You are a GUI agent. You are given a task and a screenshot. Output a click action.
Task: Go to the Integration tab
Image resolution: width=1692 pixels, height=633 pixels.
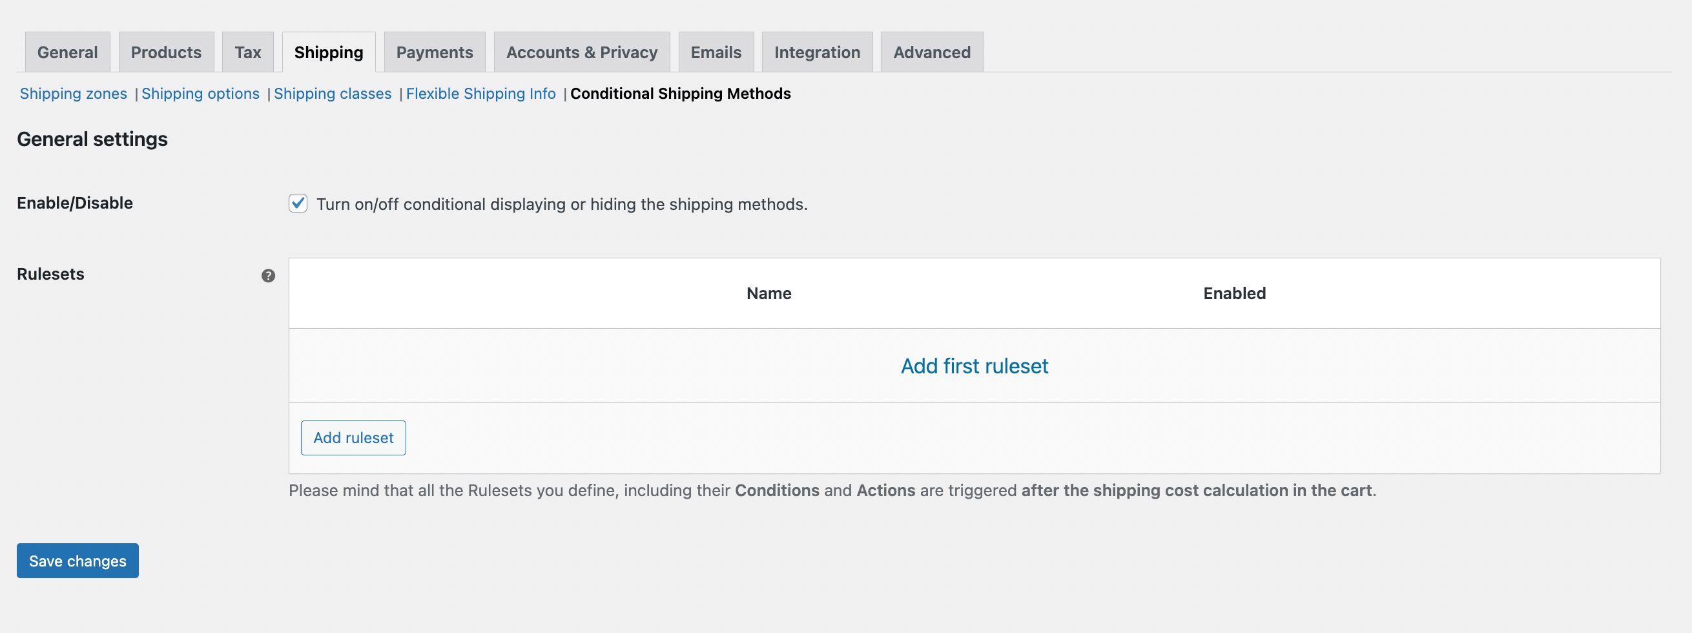(817, 52)
